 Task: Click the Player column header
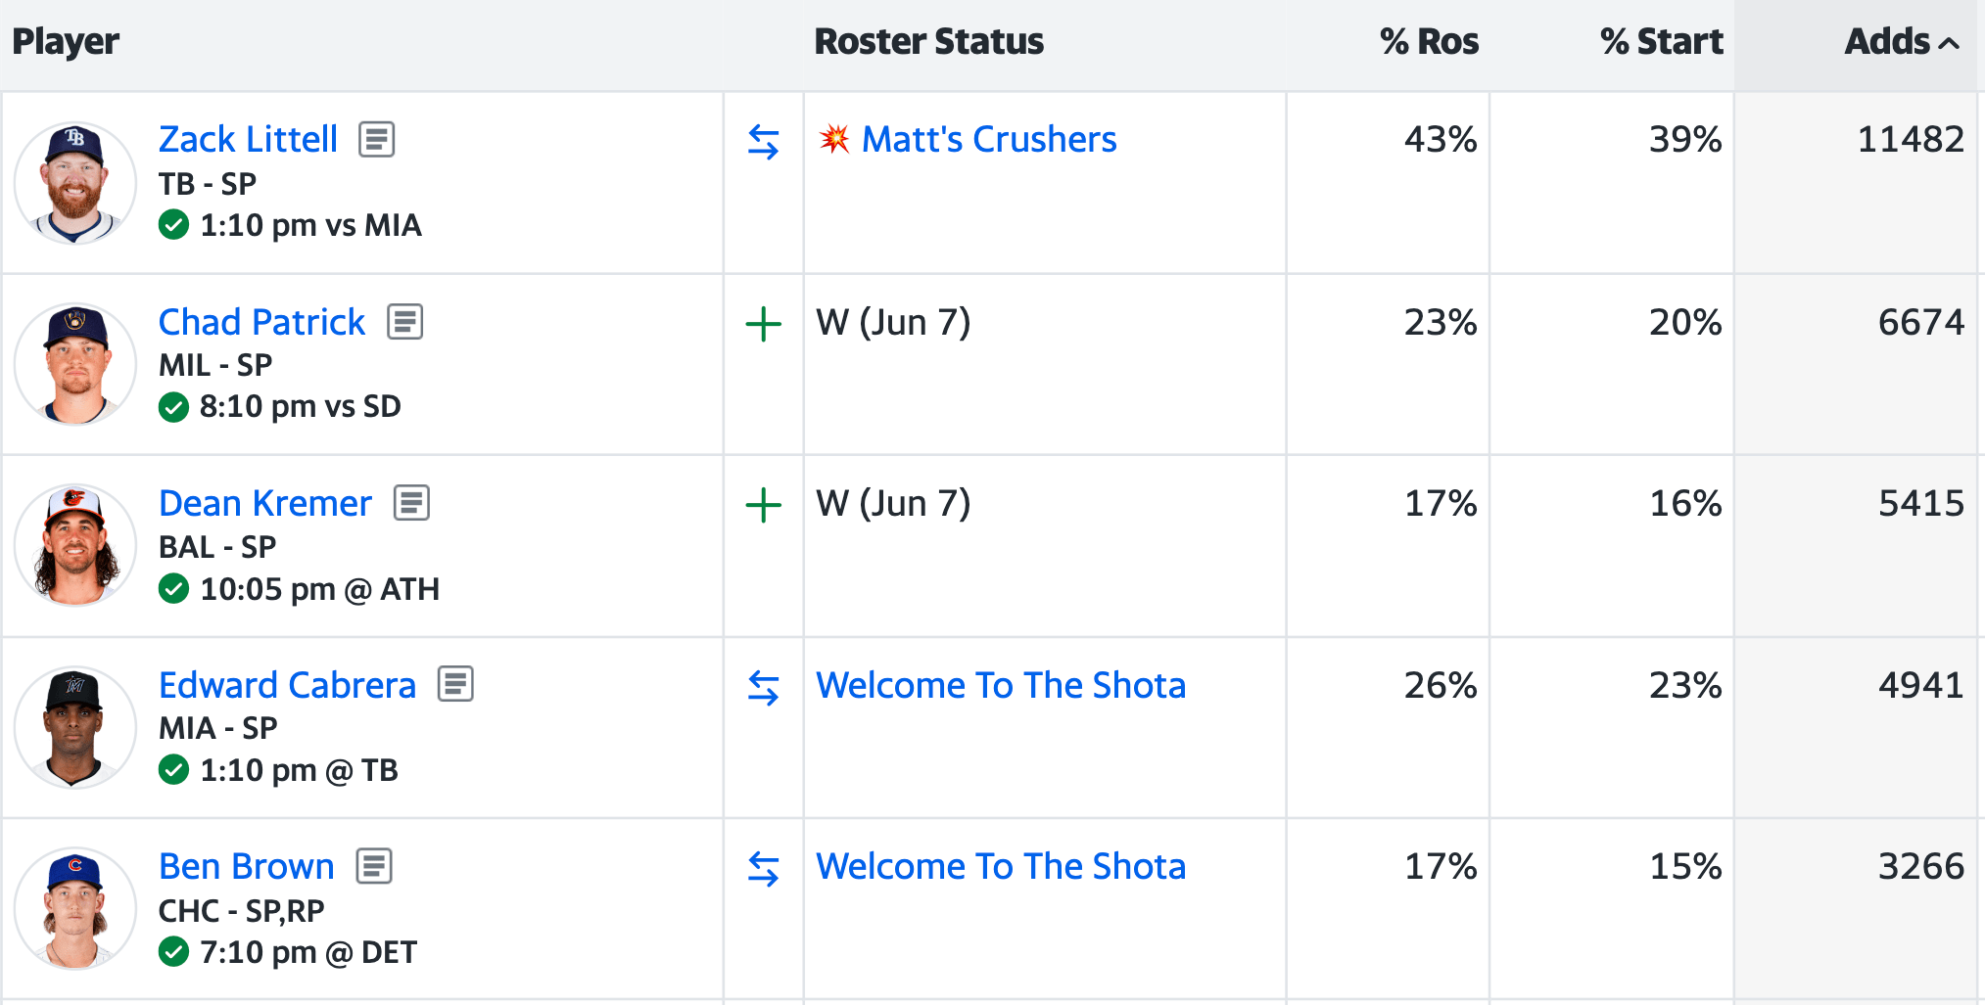click(x=66, y=42)
